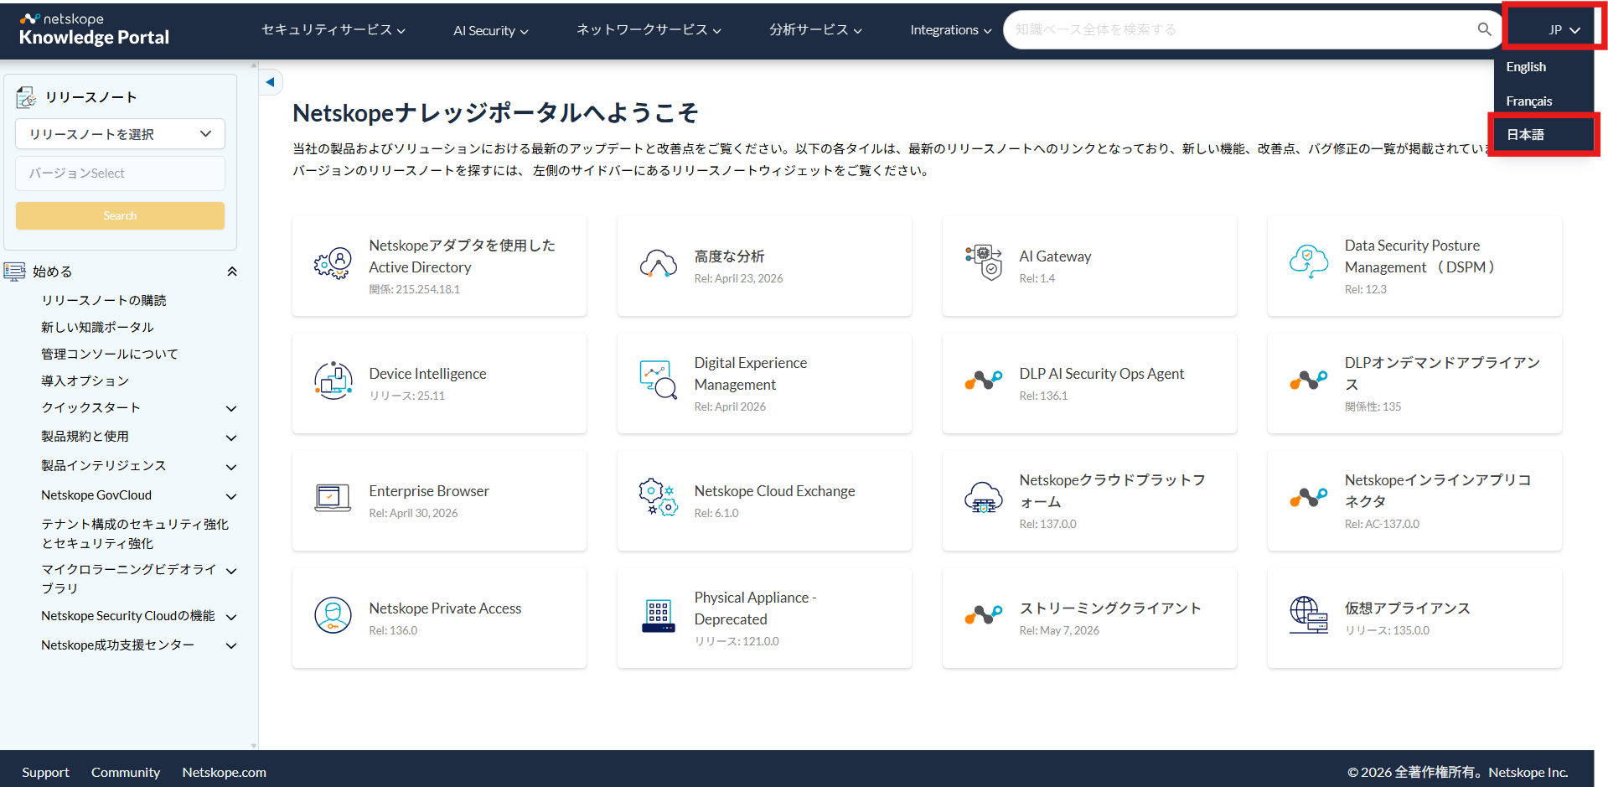Click the search magnifier icon

coord(1484,29)
